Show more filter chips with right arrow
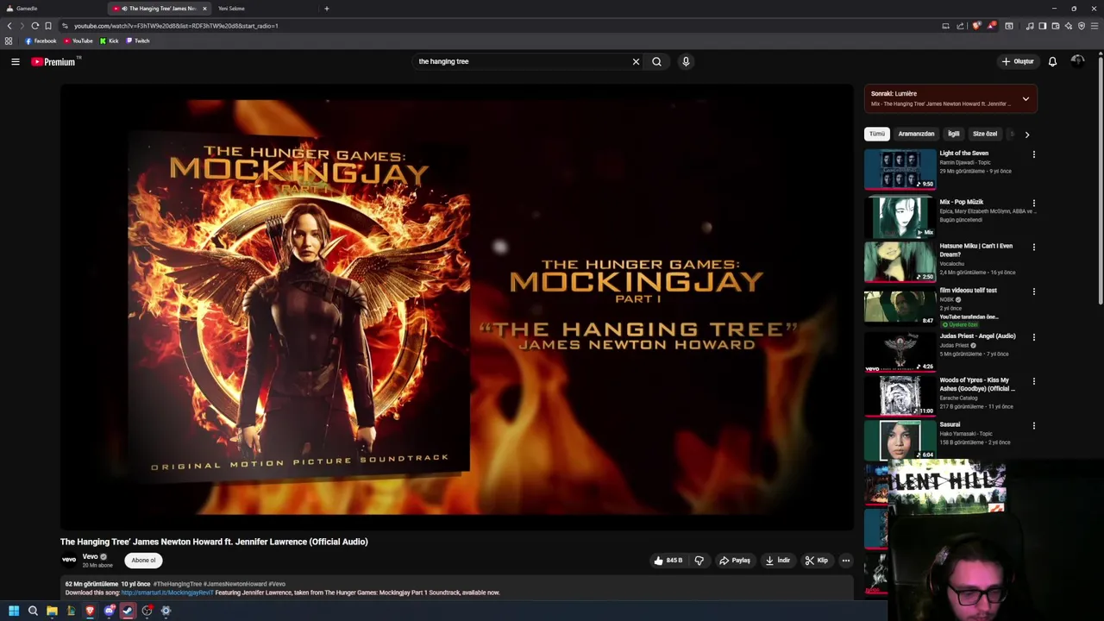 1026,135
